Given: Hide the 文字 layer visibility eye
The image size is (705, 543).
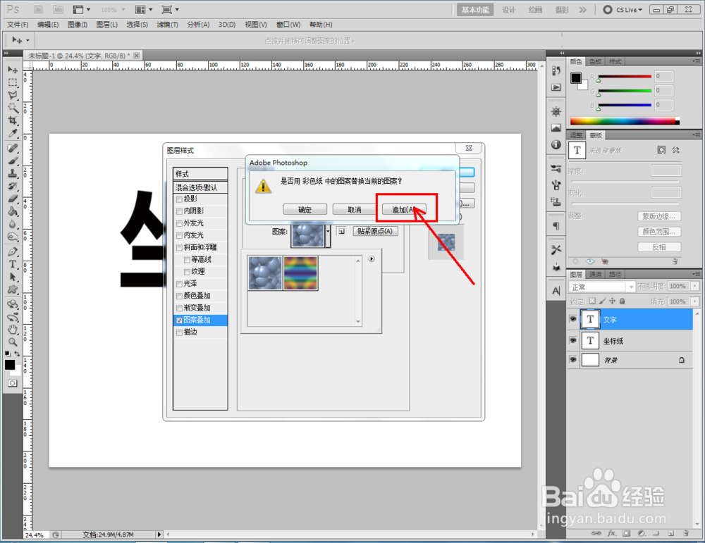Looking at the screenshot, I should [x=573, y=320].
